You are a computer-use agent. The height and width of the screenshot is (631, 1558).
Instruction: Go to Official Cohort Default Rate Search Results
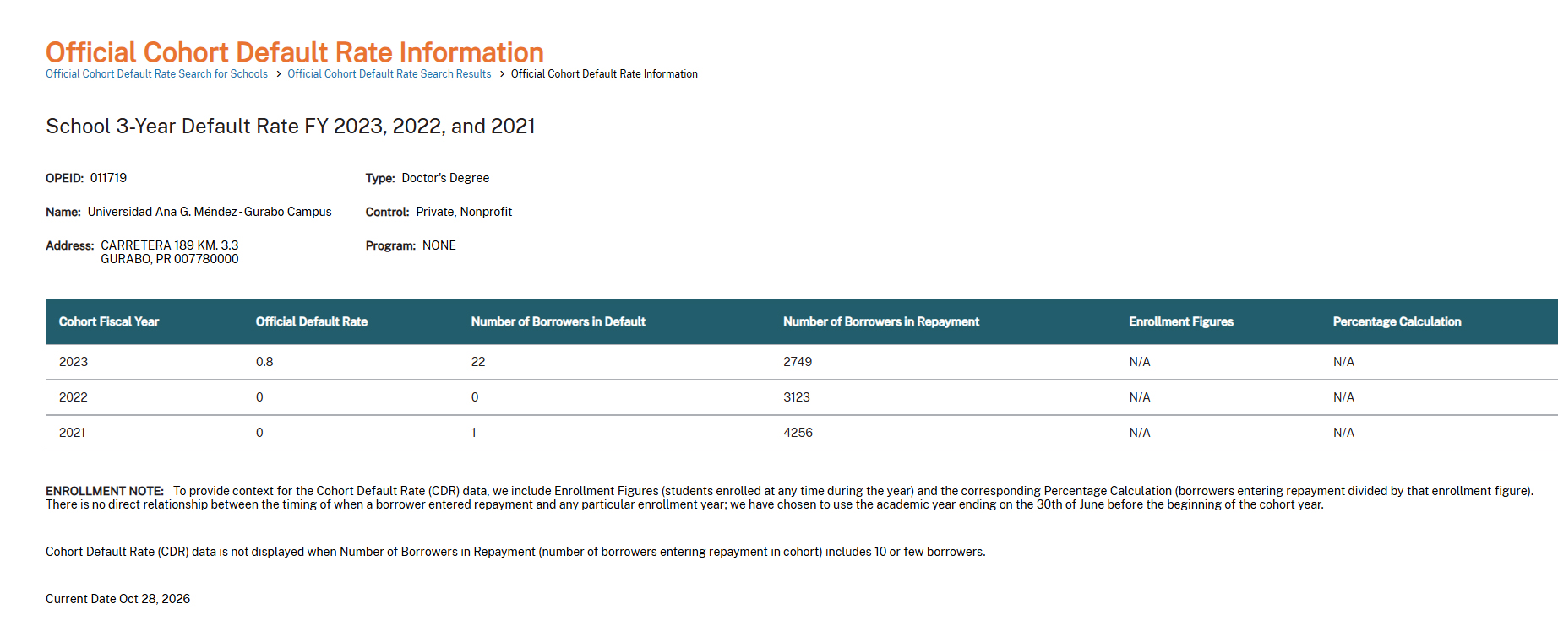(389, 74)
